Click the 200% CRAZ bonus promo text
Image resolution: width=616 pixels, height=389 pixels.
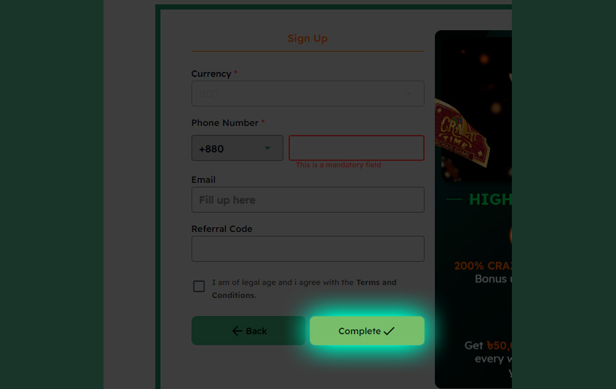coord(483,266)
